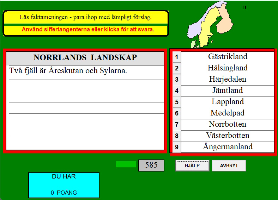
Task: Click the green timer progress bar
Action: [x=126, y=164]
